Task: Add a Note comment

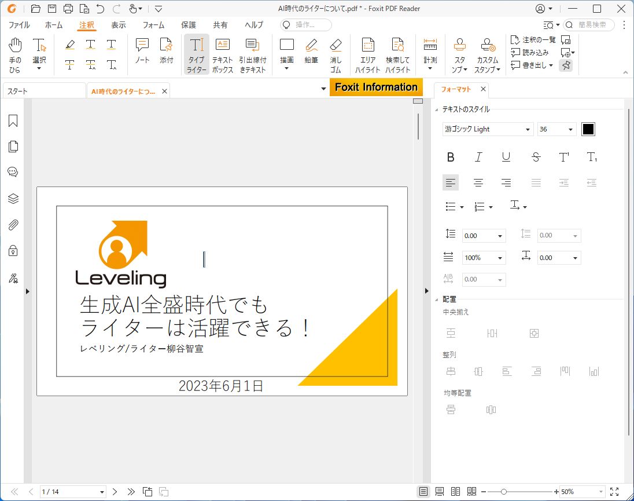Action: tap(142, 51)
